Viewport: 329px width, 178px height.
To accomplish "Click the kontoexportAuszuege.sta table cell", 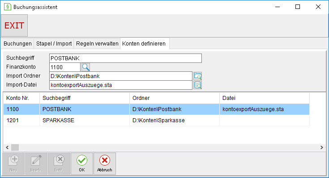I will [x=265, y=109].
